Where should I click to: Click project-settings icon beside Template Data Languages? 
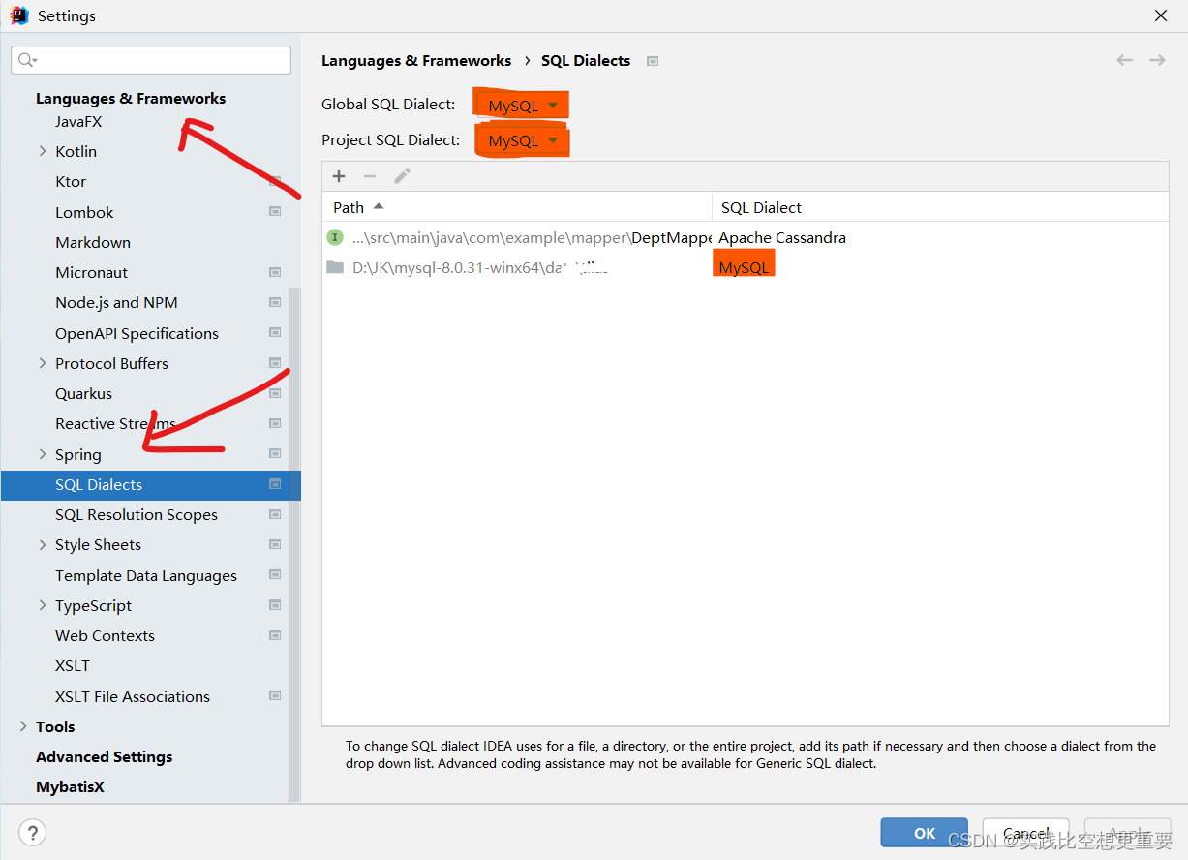tap(275, 575)
